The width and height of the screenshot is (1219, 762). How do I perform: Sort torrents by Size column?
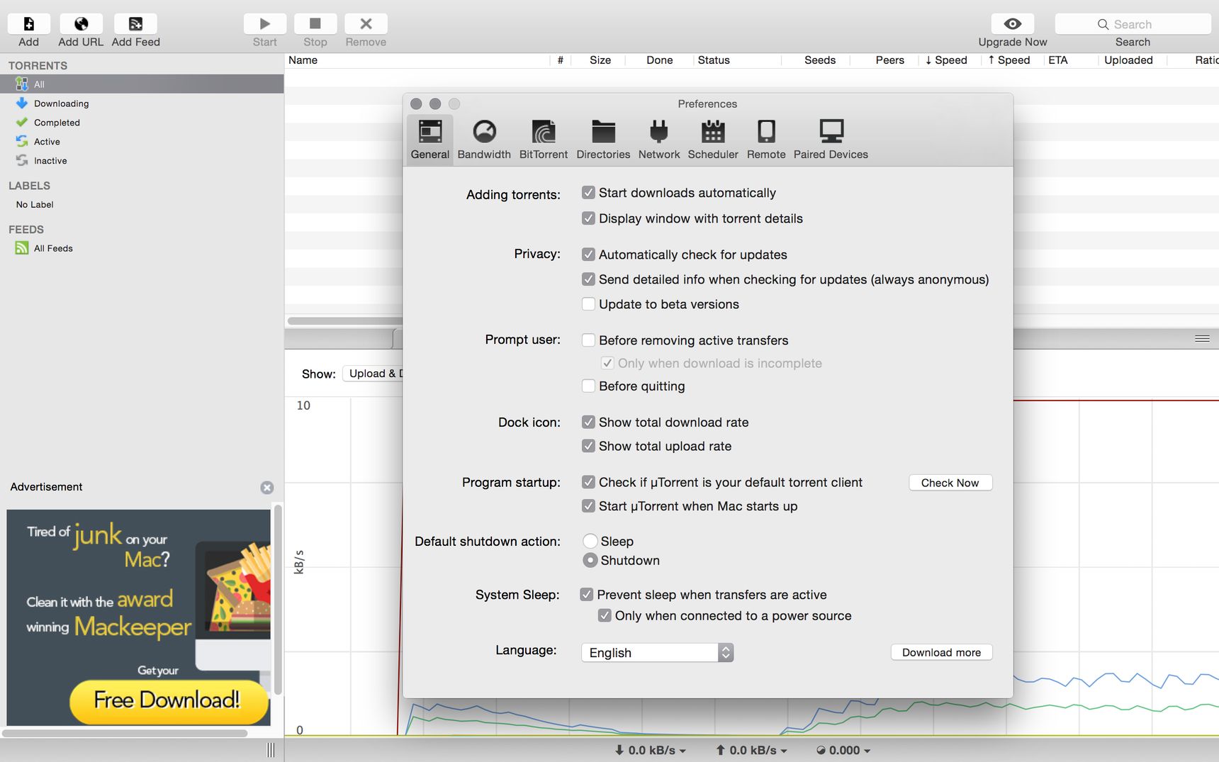600,60
